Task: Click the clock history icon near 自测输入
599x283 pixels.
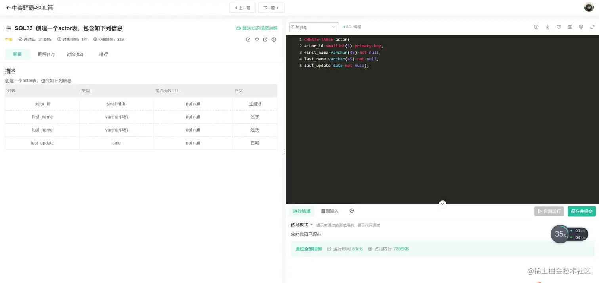Action: click(351, 211)
